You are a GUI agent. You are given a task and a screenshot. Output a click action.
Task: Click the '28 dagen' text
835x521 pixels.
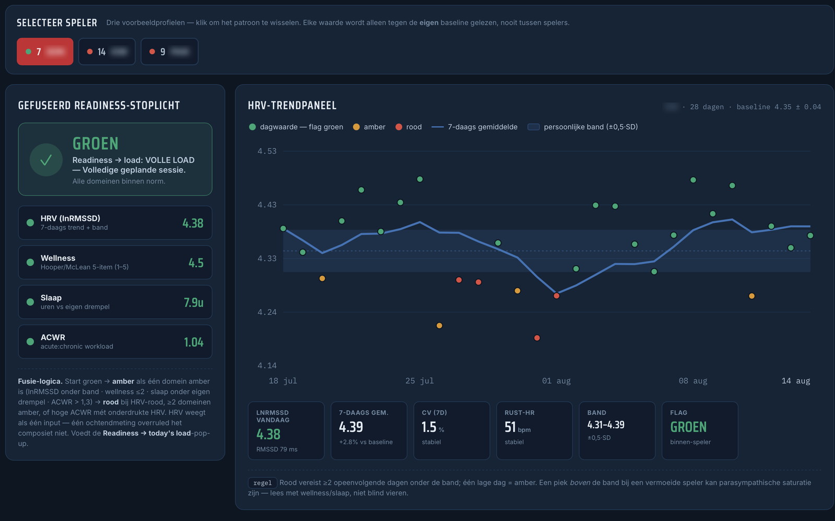(707, 107)
